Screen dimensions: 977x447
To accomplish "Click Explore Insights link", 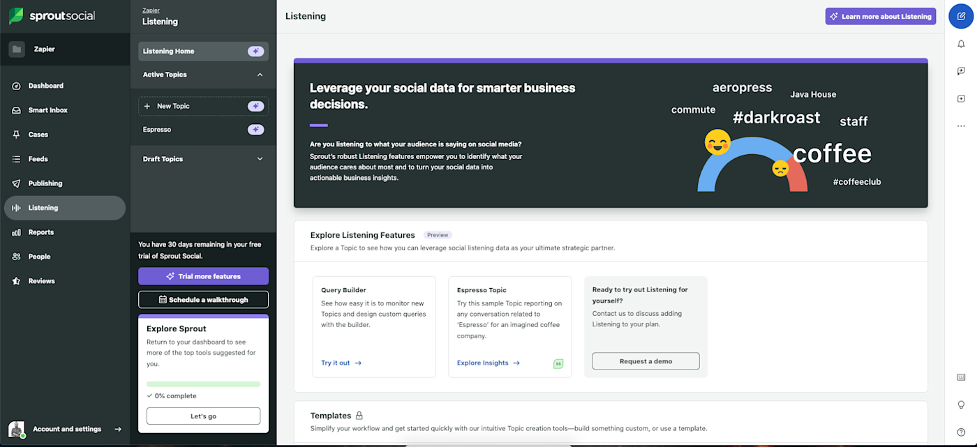I will [488, 363].
